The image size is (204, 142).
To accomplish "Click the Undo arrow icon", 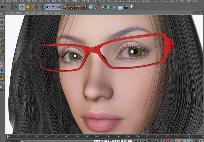I will tap(3, 7).
